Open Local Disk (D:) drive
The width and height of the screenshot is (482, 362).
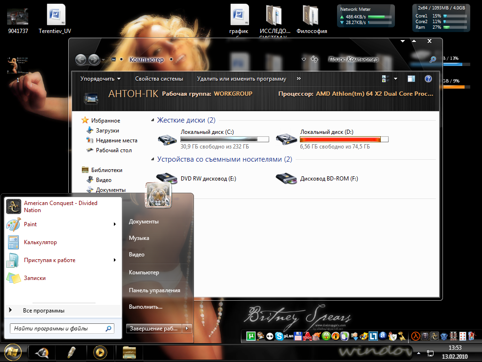tap(332, 139)
